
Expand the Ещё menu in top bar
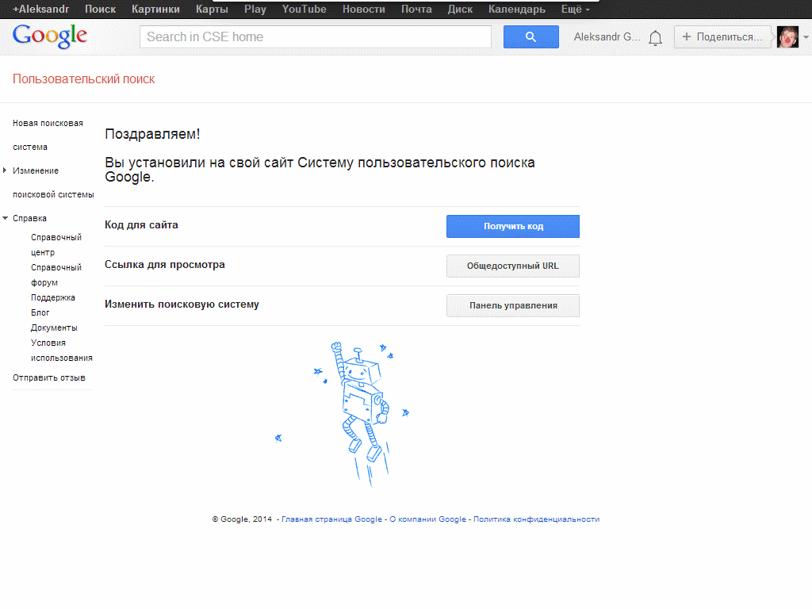576,10
